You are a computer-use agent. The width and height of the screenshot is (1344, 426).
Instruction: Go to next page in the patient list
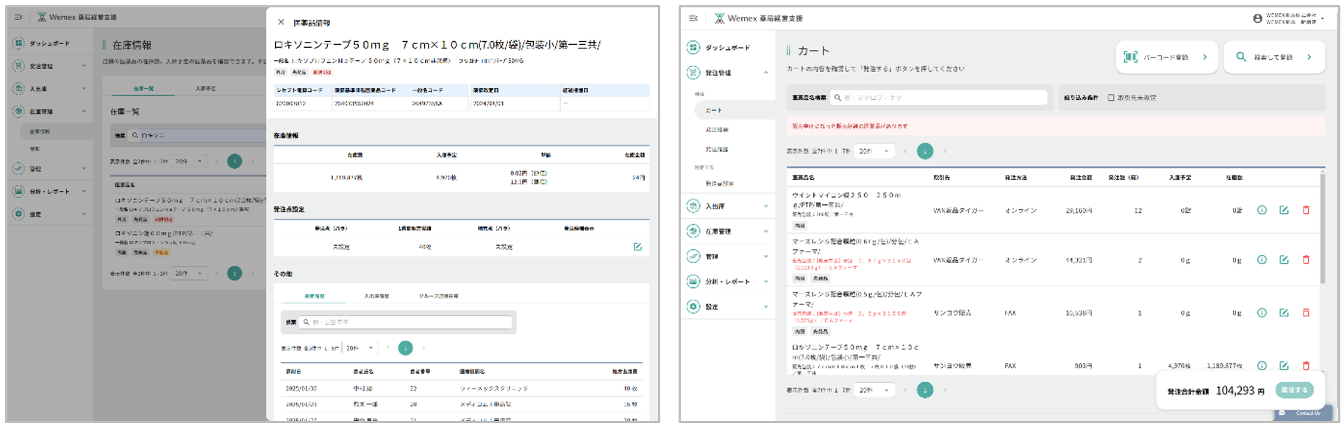423,348
